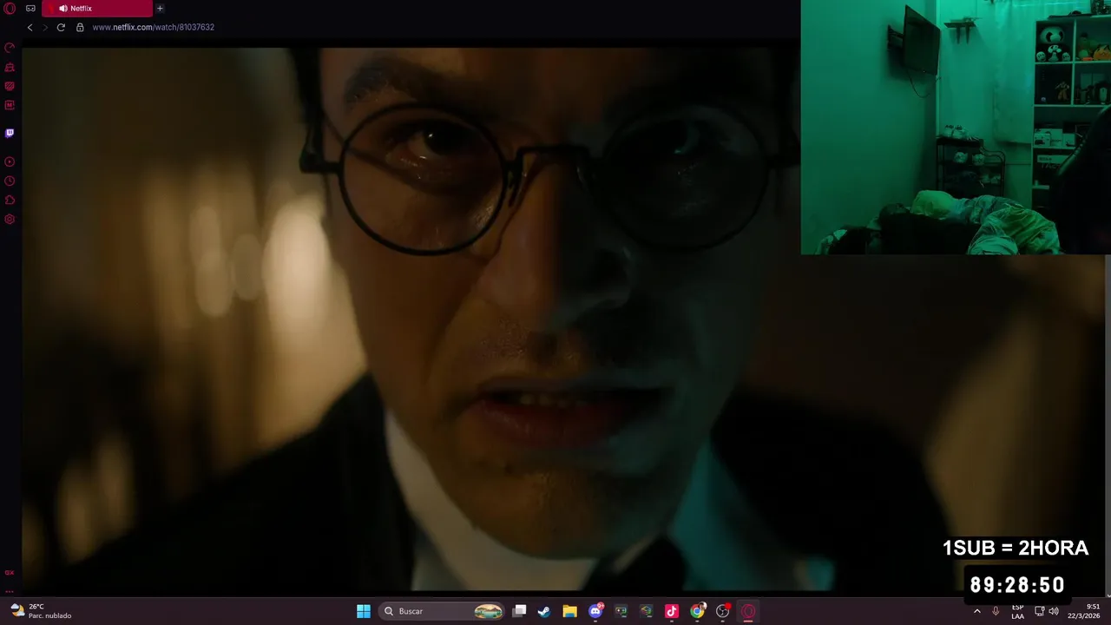Click the 1SUB = 2HORA overlay text
This screenshot has height=625, width=1111.
[x=1016, y=548]
